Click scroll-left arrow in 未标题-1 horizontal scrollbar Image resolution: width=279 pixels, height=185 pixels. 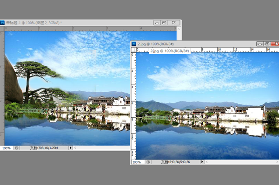point(75,148)
